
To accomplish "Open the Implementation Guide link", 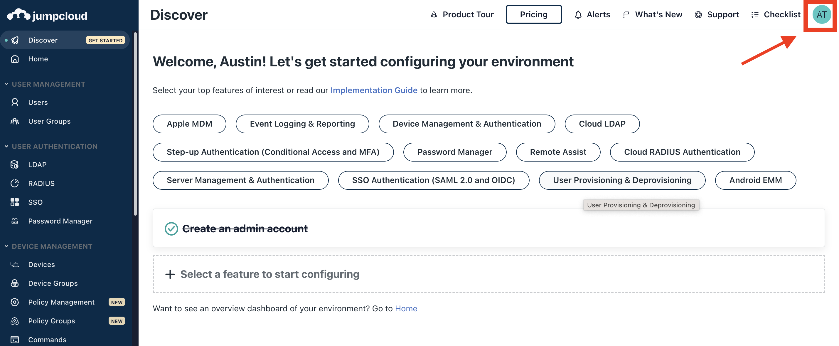I will (x=374, y=90).
